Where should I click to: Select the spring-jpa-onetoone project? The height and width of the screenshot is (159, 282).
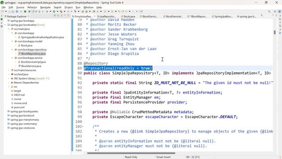click(22, 128)
